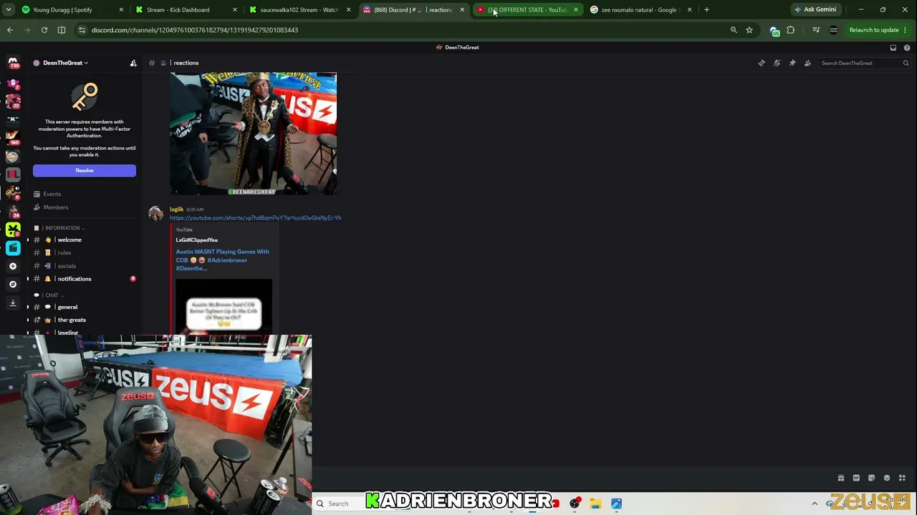The height and width of the screenshot is (515, 917).
Task: Open the welcome channel
Action: pos(85,240)
